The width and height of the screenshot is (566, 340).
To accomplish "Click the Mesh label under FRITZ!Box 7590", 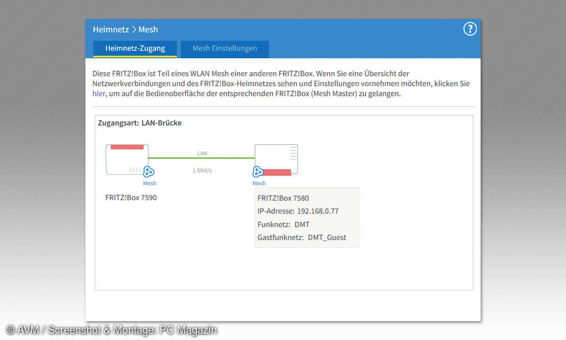I will 150,183.
